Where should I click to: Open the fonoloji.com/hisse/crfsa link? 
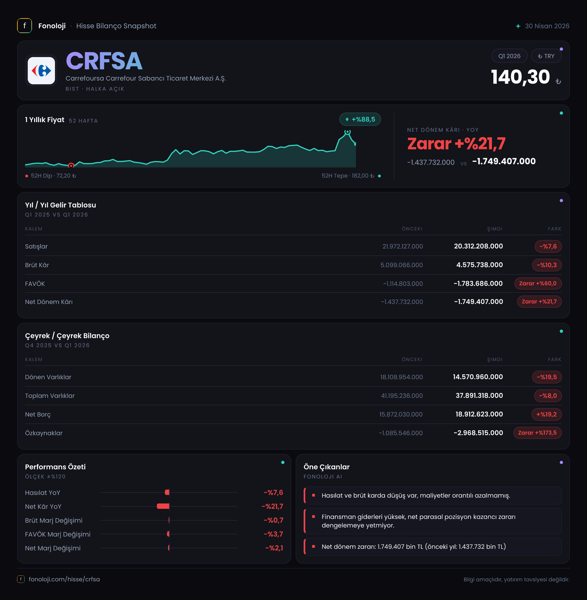pyautogui.click(x=64, y=579)
